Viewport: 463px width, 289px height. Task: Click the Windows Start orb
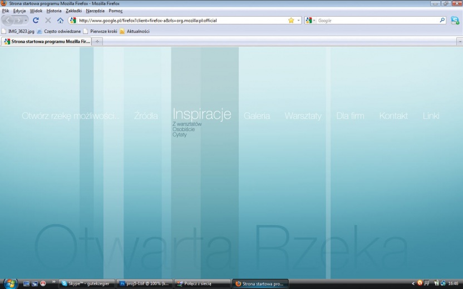(11, 283)
